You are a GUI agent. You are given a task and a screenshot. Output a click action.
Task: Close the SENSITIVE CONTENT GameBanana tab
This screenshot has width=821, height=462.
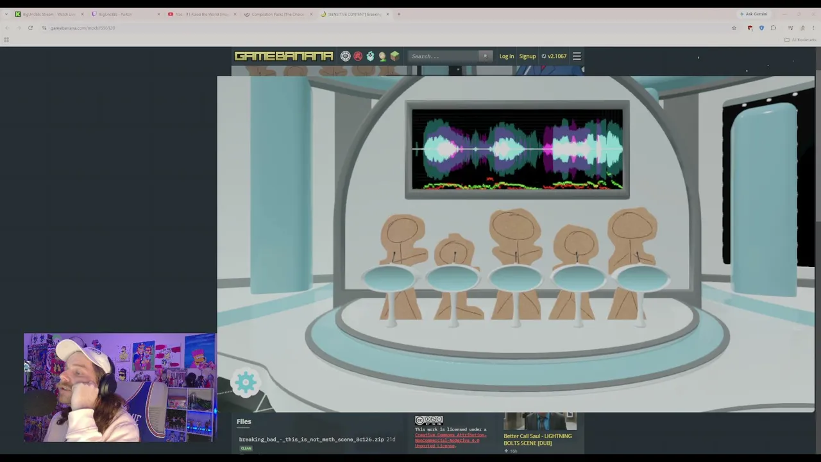[x=387, y=14]
